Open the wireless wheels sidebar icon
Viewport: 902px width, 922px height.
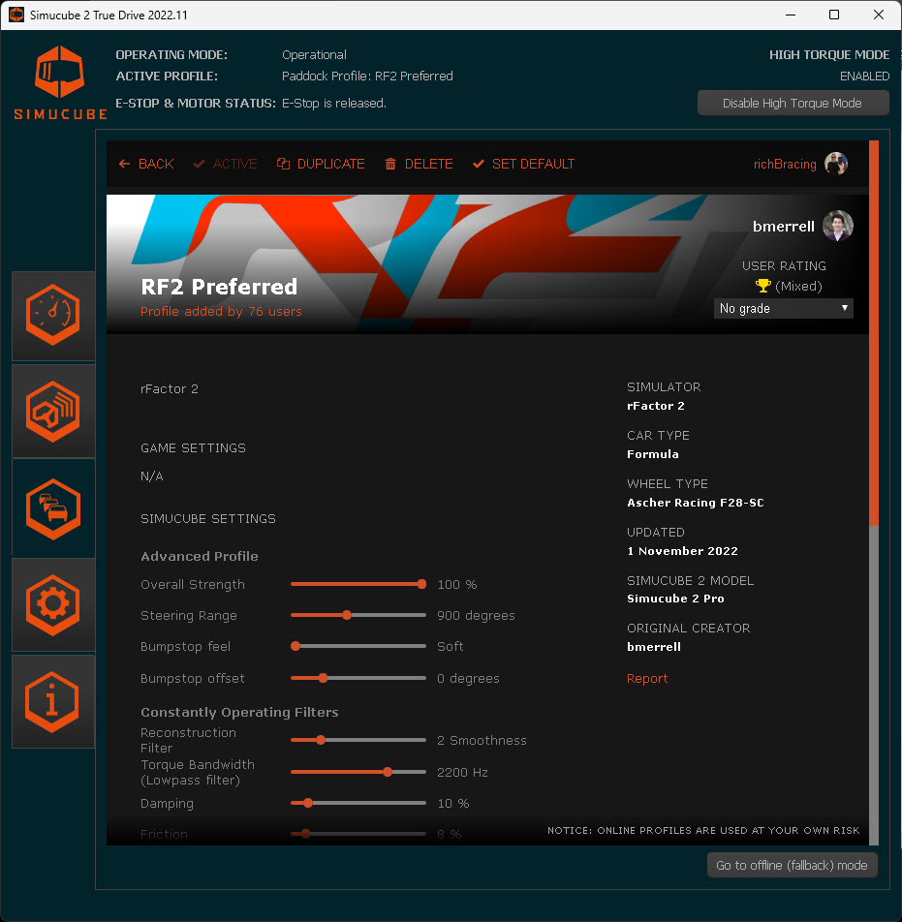[x=53, y=411]
